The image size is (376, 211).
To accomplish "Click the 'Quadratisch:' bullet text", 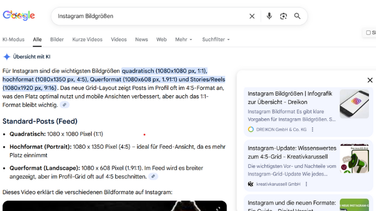I will (28, 134).
